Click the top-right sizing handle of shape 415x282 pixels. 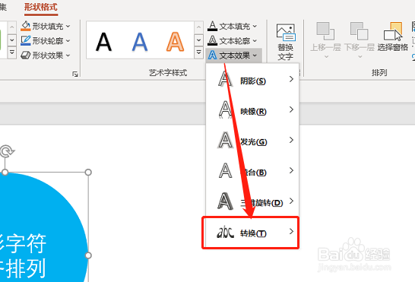(x=88, y=173)
